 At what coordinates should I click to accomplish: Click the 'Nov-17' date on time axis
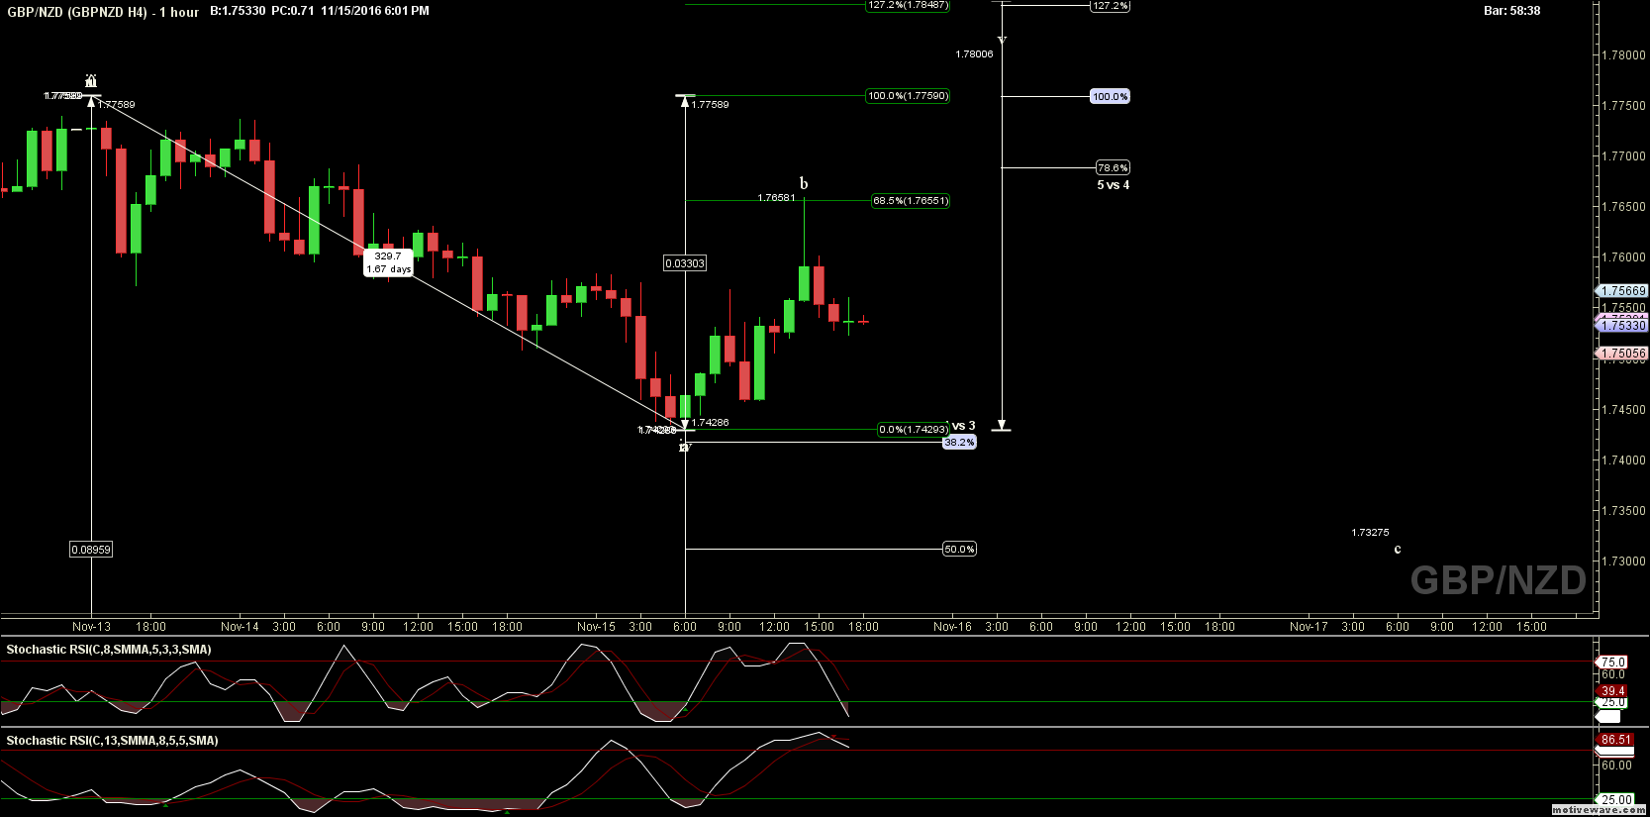(1309, 627)
